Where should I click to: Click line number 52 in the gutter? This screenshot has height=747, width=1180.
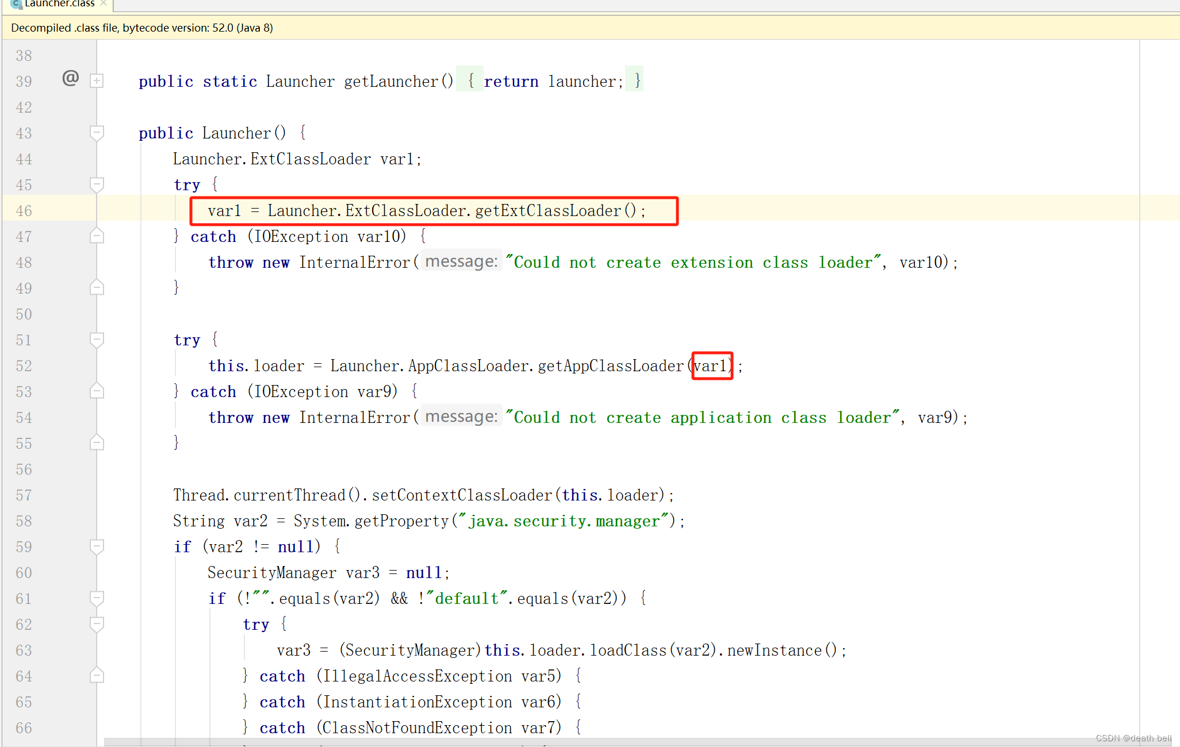pyautogui.click(x=24, y=366)
